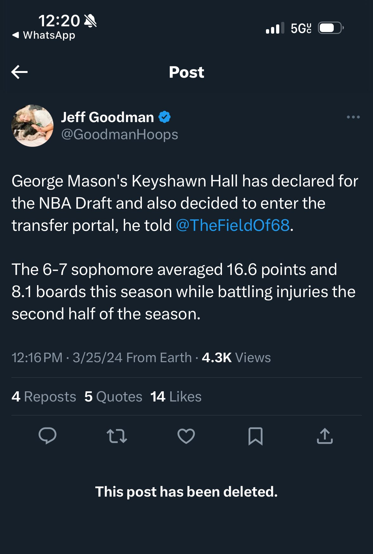The height and width of the screenshot is (554, 373).
Task: Tap the battery indicator icon
Action: pyautogui.click(x=330, y=28)
